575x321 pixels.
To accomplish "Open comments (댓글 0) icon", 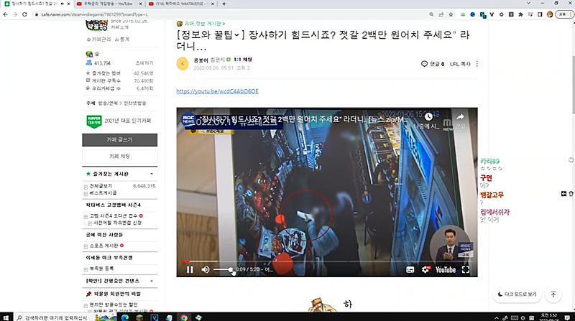I will coord(433,64).
